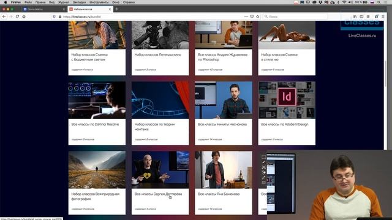Bookmark this page with the star

[x=257, y=16]
